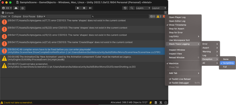Expand the Assert stack trace submenu

210,48
